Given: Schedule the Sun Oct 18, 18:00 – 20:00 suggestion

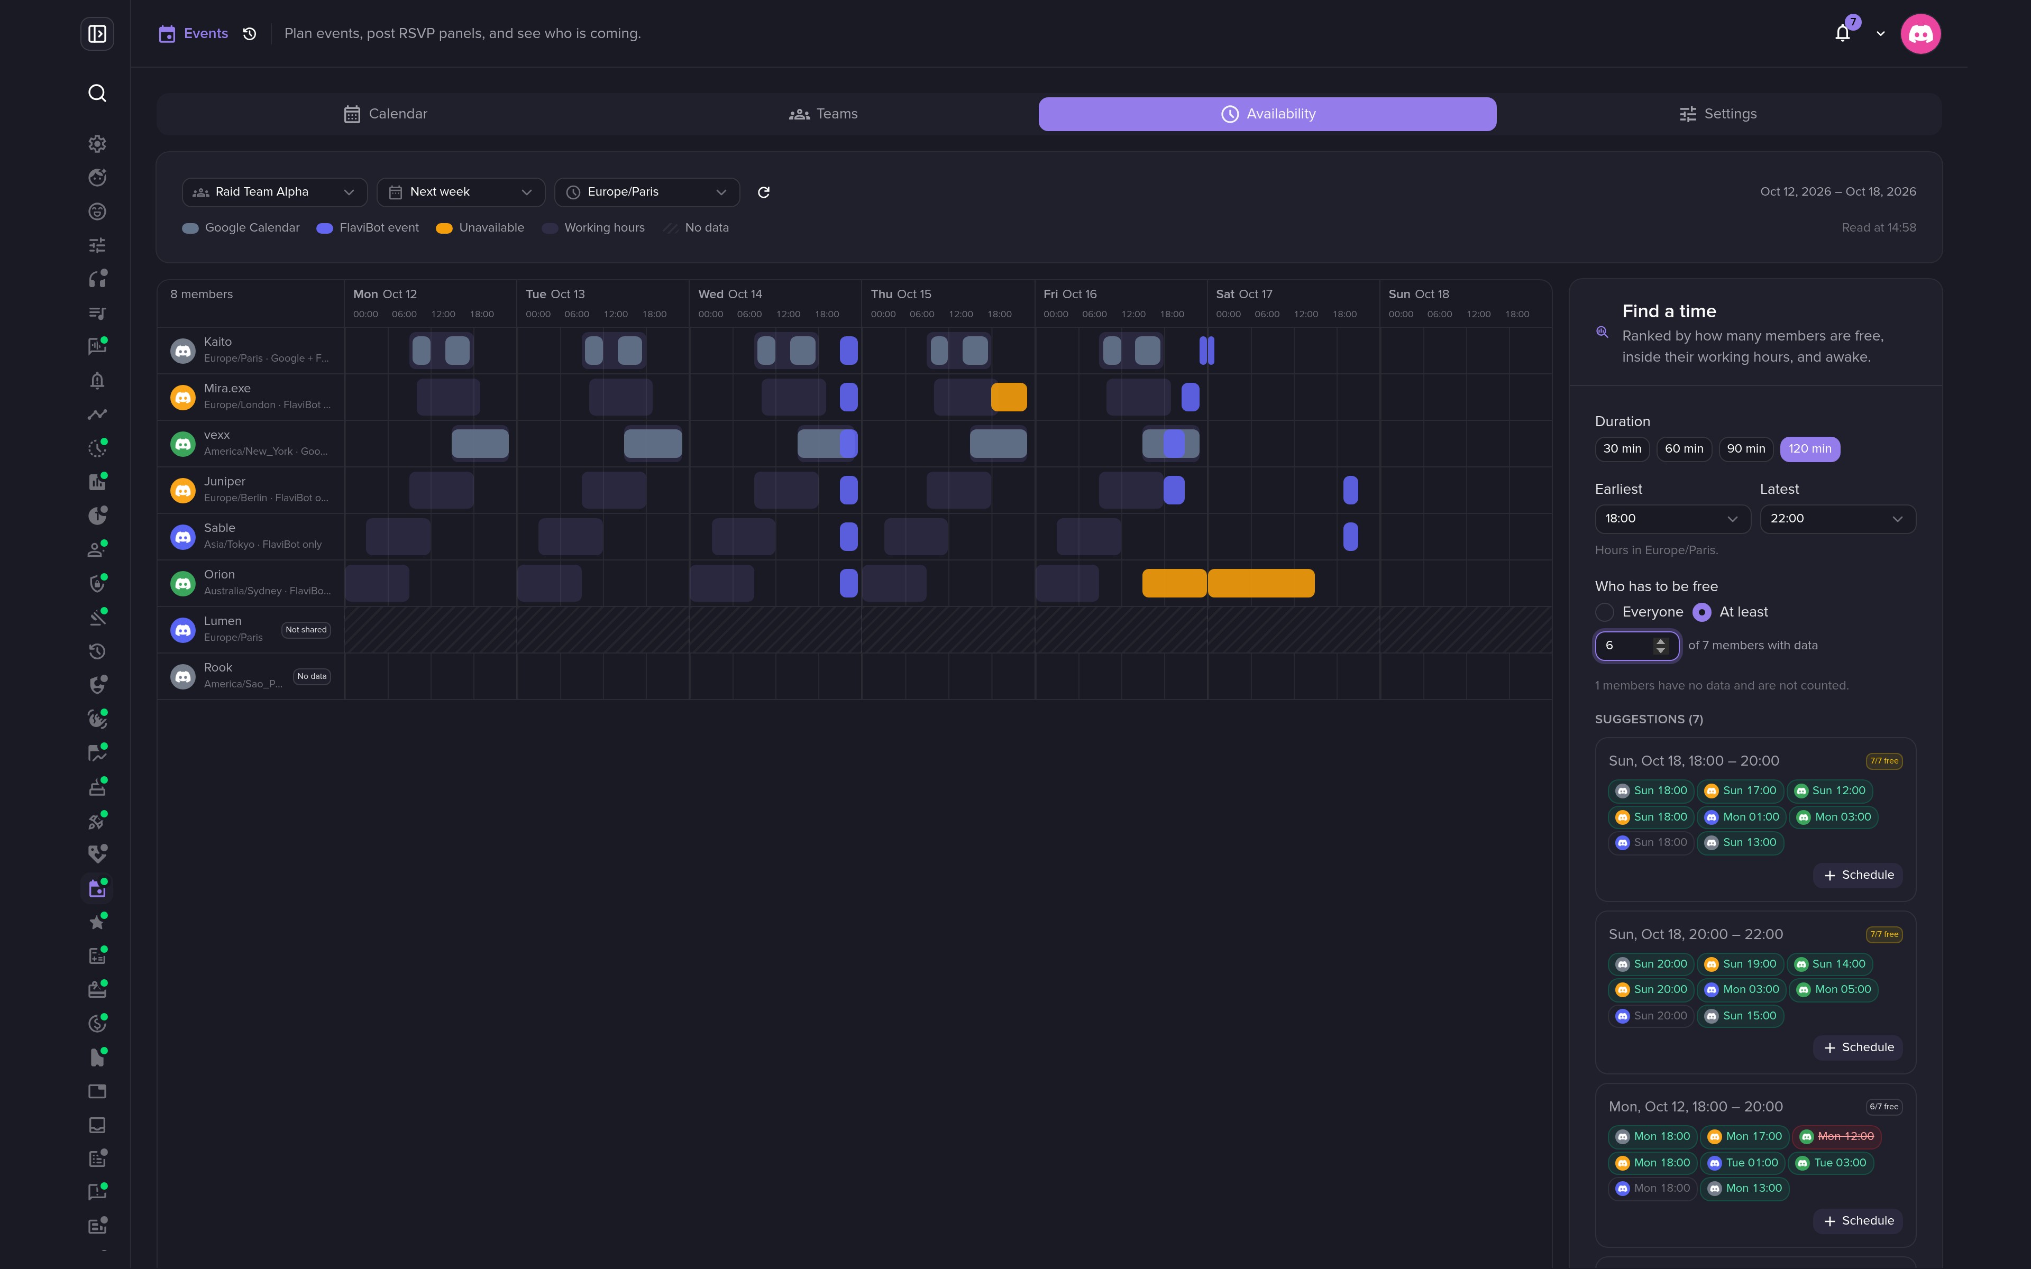Looking at the screenshot, I should point(1858,876).
